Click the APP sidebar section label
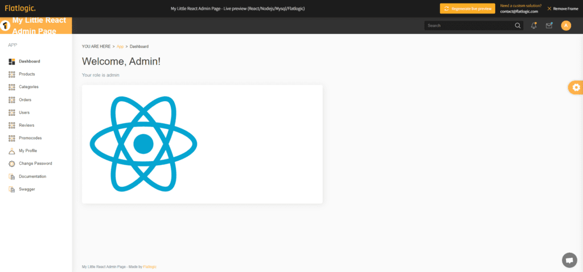Screen dimensions: 583x272 [13, 45]
